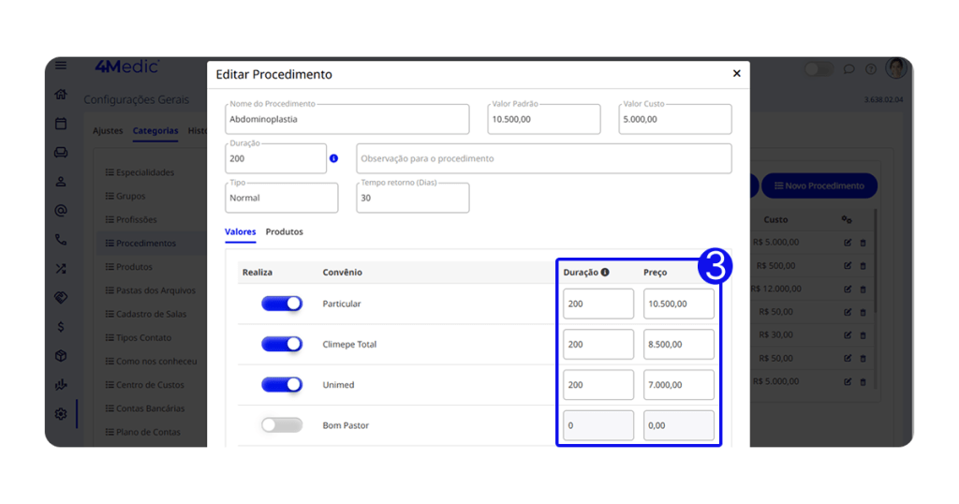Click the Unimed price field showing 7.000,00
959x504 pixels.
(678, 385)
